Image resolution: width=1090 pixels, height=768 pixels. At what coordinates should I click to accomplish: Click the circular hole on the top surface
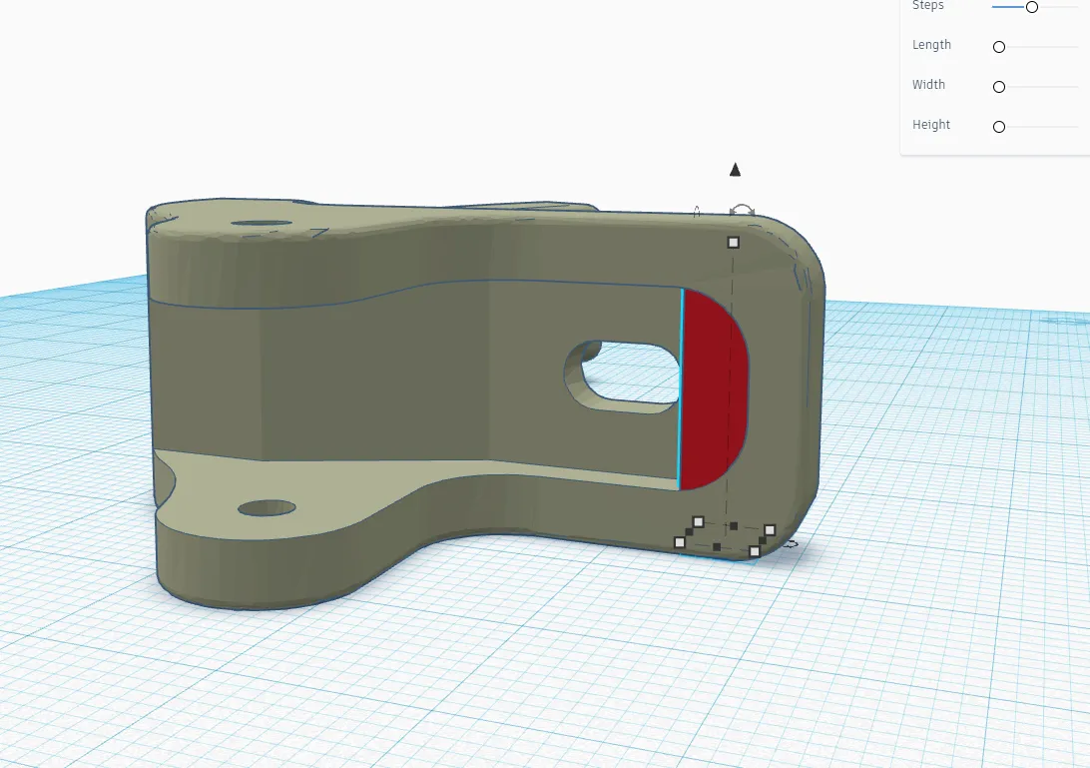tap(261, 226)
